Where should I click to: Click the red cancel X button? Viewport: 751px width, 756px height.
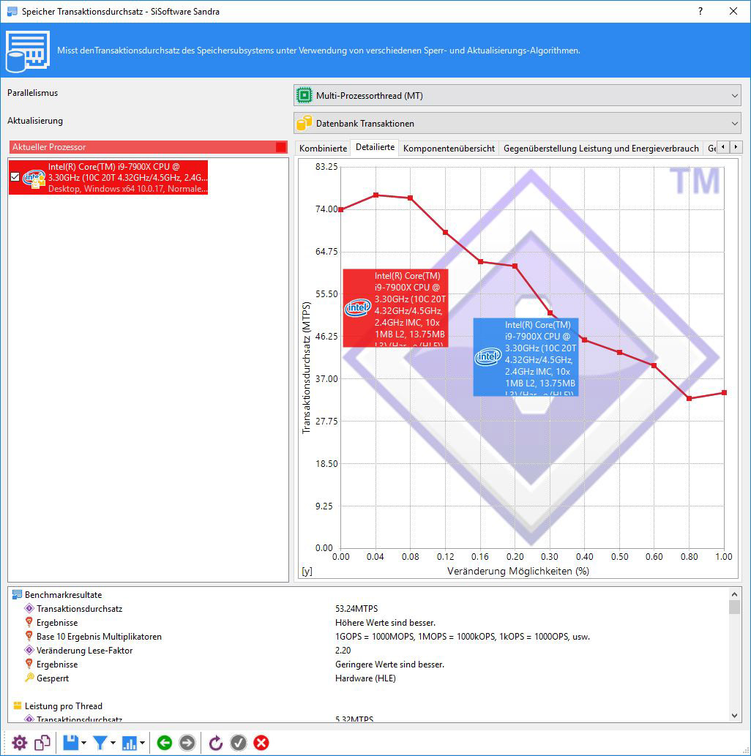261,743
